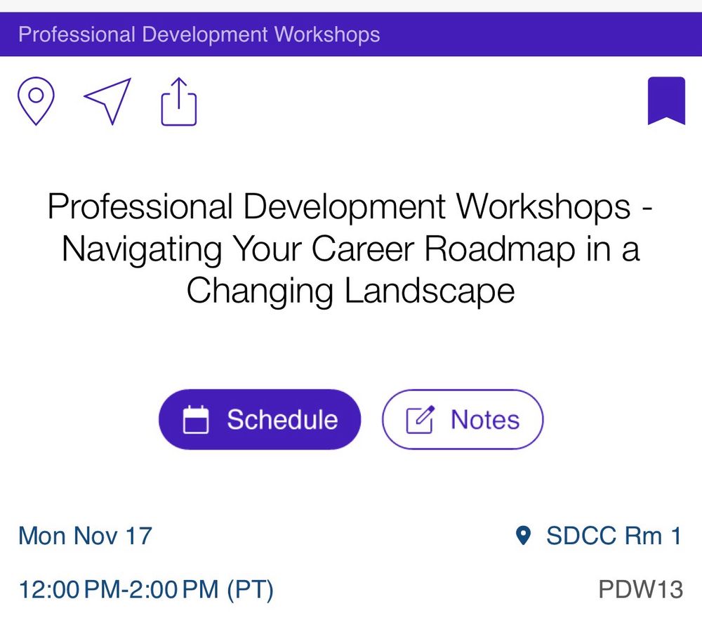Open Notes for this workshop
The width and height of the screenshot is (702, 618).
pos(462,419)
